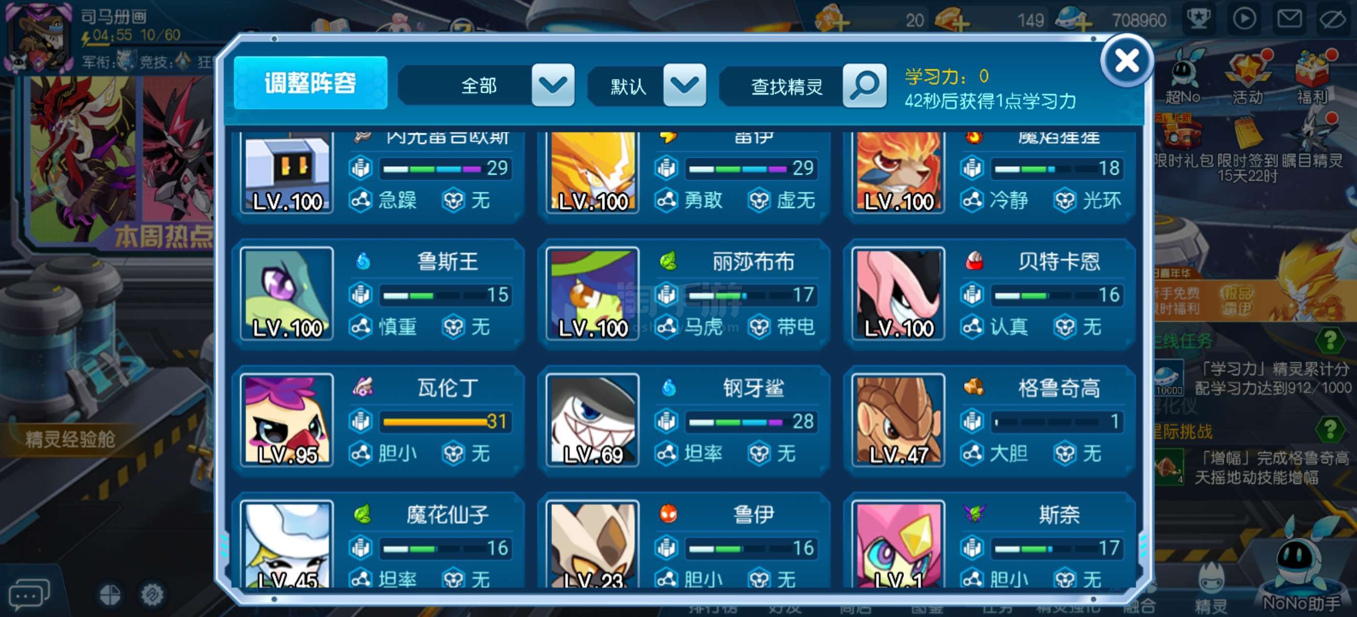Click the 精灵经验舱 label

(x=70, y=438)
